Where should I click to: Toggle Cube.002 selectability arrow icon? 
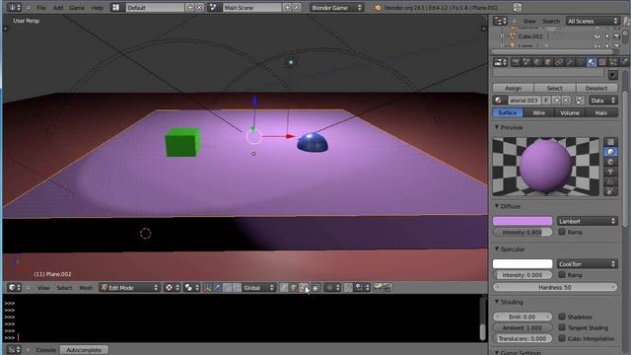point(607,36)
